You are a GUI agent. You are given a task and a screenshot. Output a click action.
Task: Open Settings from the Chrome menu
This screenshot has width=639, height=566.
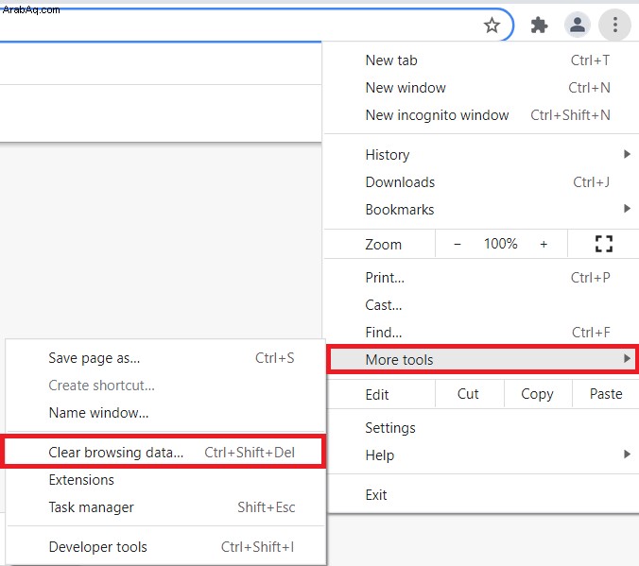(x=482, y=428)
